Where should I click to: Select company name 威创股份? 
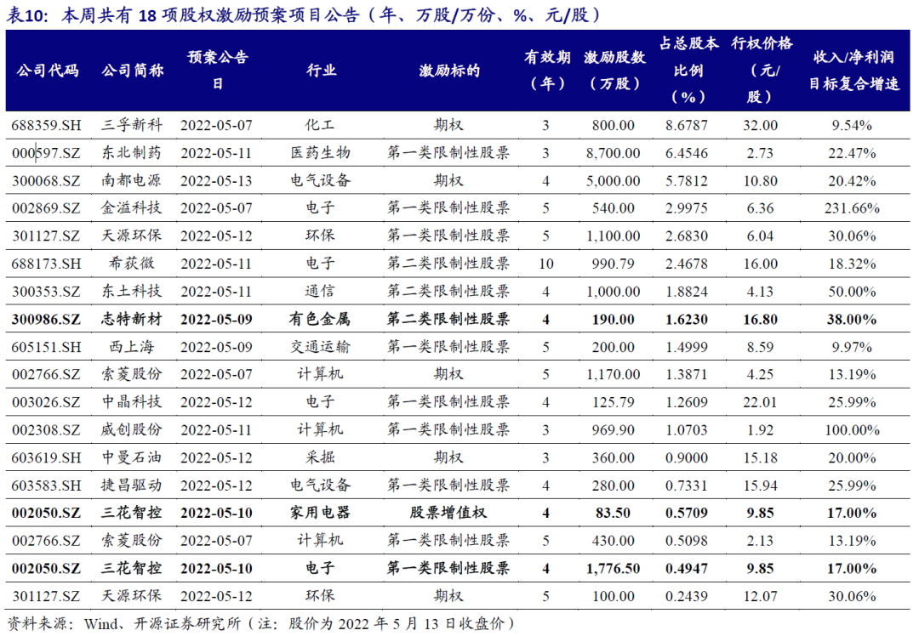[132, 430]
